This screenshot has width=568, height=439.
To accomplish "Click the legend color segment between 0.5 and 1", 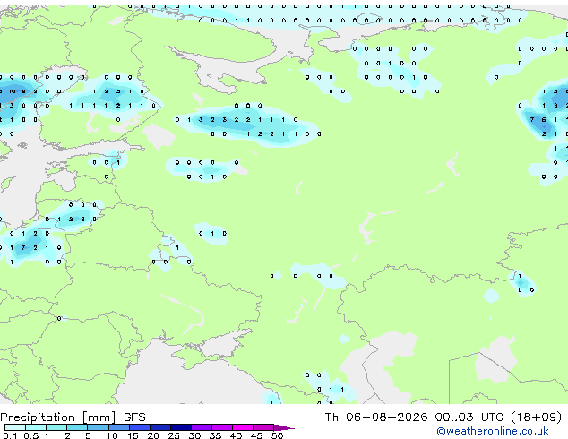I will 36,427.
